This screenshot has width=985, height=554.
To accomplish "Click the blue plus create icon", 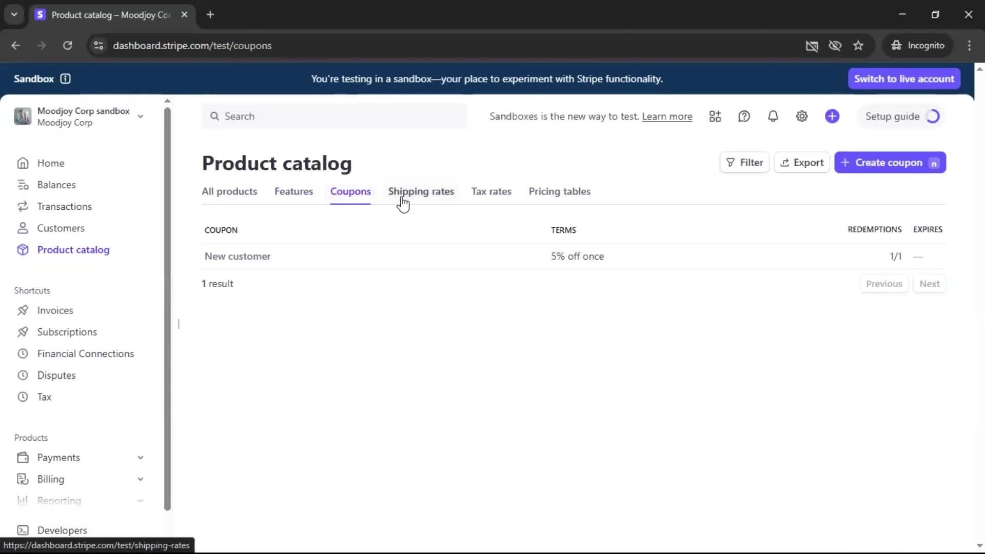I will point(832,116).
